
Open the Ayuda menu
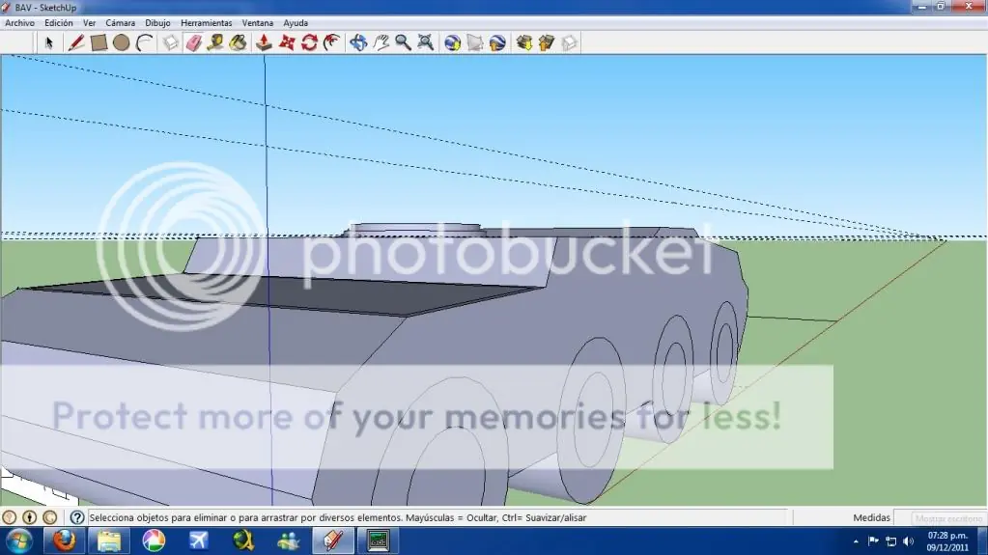pyautogui.click(x=296, y=22)
